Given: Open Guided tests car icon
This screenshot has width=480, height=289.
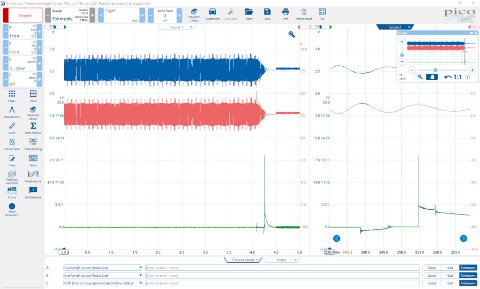Looking at the screenshot, I should coord(212,14).
